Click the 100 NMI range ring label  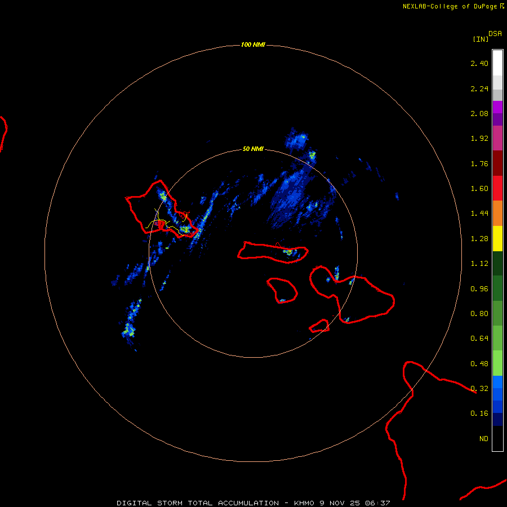tap(253, 45)
